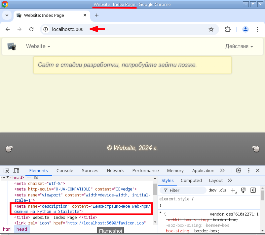Image resolution: width=265 pixels, height=235 pixels.
Task: Click the browser forward arrow
Action: 19,30
